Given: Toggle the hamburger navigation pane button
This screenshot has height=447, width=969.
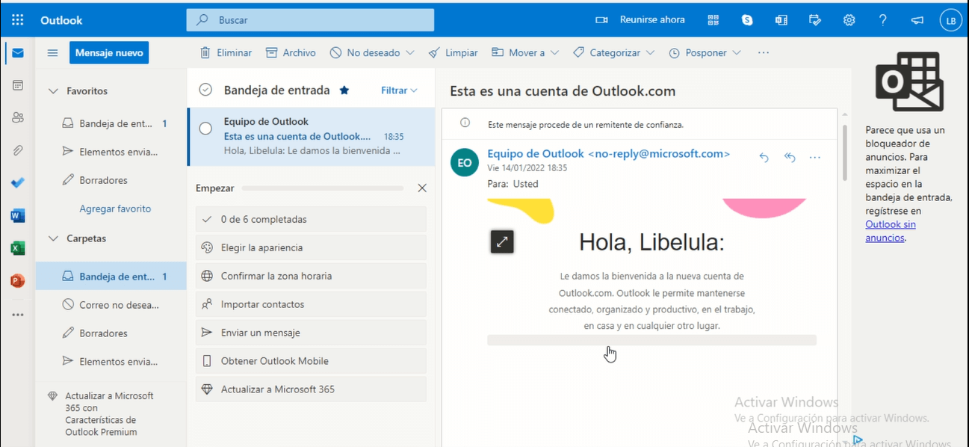Looking at the screenshot, I should (x=52, y=53).
